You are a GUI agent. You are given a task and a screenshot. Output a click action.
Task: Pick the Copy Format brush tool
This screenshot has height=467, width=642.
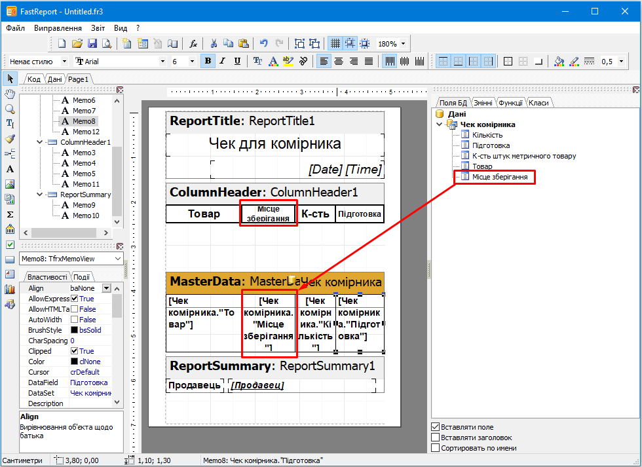click(10, 139)
